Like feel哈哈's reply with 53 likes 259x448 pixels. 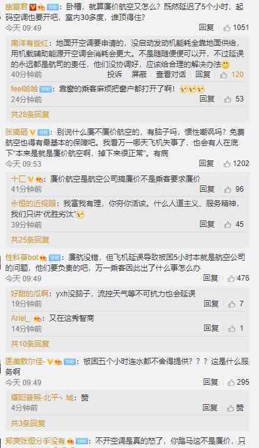coord(228,100)
